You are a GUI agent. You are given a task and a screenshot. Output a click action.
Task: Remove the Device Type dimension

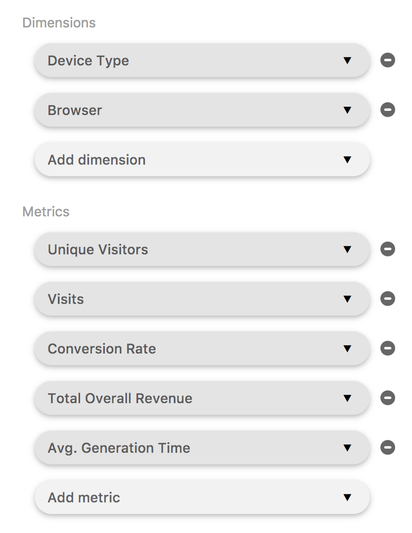coord(387,61)
